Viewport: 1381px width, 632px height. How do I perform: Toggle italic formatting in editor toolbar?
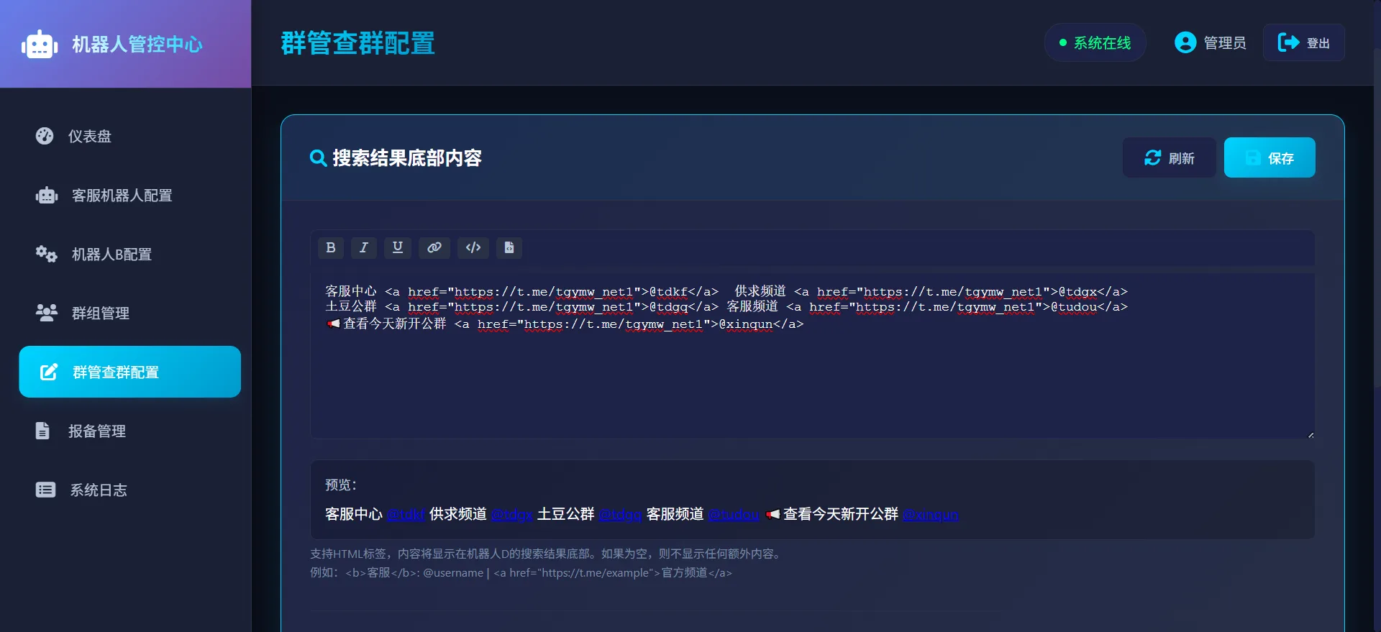click(364, 247)
